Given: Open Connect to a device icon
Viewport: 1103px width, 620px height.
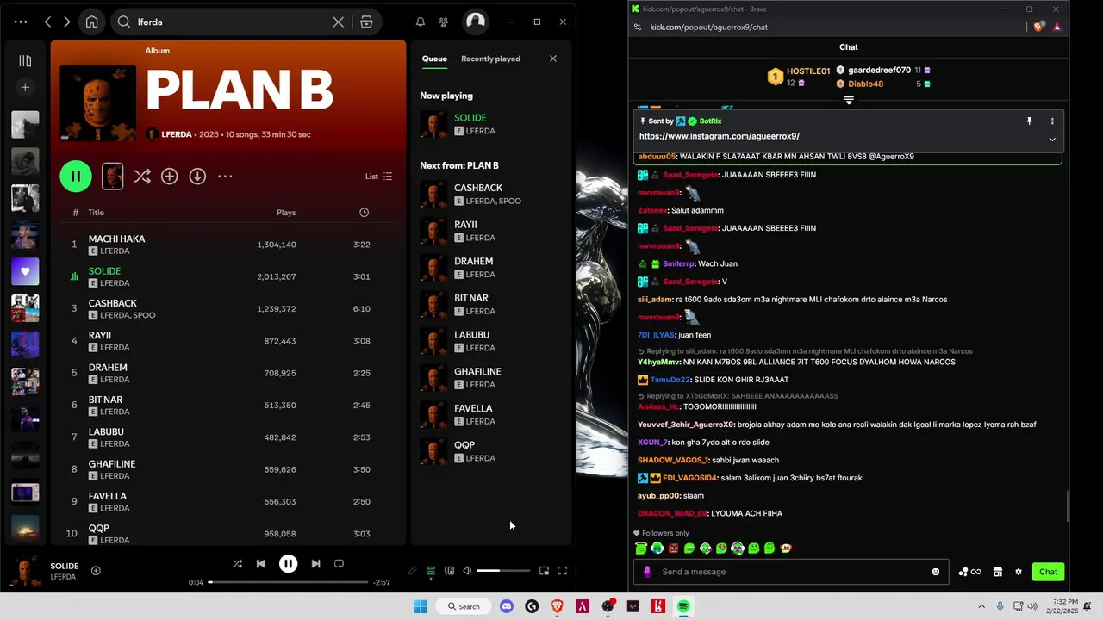Looking at the screenshot, I should point(449,571).
